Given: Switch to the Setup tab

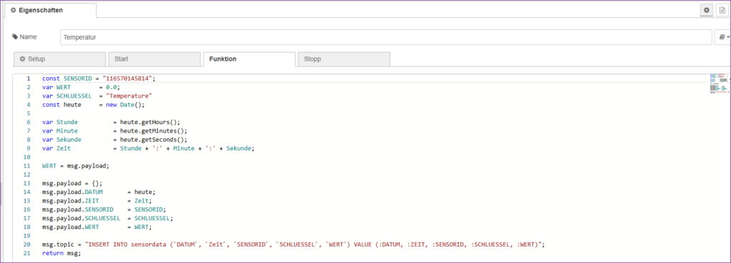Looking at the screenshot, I should (x=60, y=59).
